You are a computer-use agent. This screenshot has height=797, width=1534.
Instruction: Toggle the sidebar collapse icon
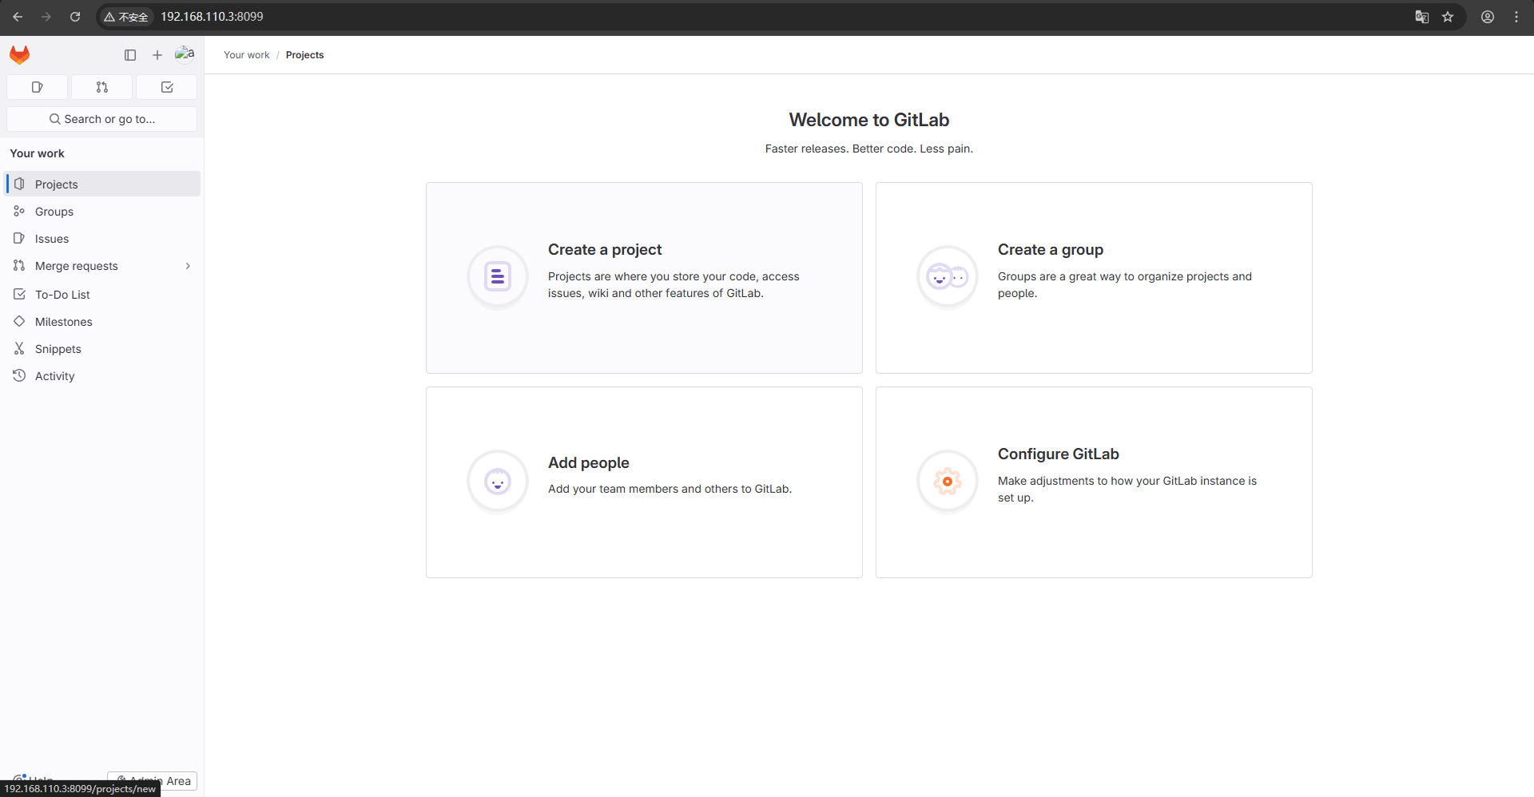point(130,55)
